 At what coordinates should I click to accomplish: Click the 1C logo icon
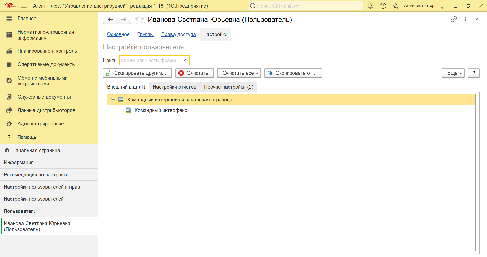[x=10, y=6]
